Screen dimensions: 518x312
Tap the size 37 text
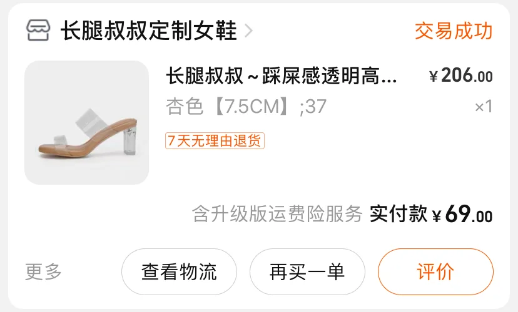point(316,107)
